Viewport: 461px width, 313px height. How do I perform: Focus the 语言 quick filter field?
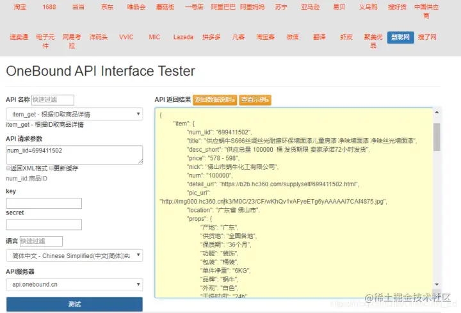tap(41, 241)
